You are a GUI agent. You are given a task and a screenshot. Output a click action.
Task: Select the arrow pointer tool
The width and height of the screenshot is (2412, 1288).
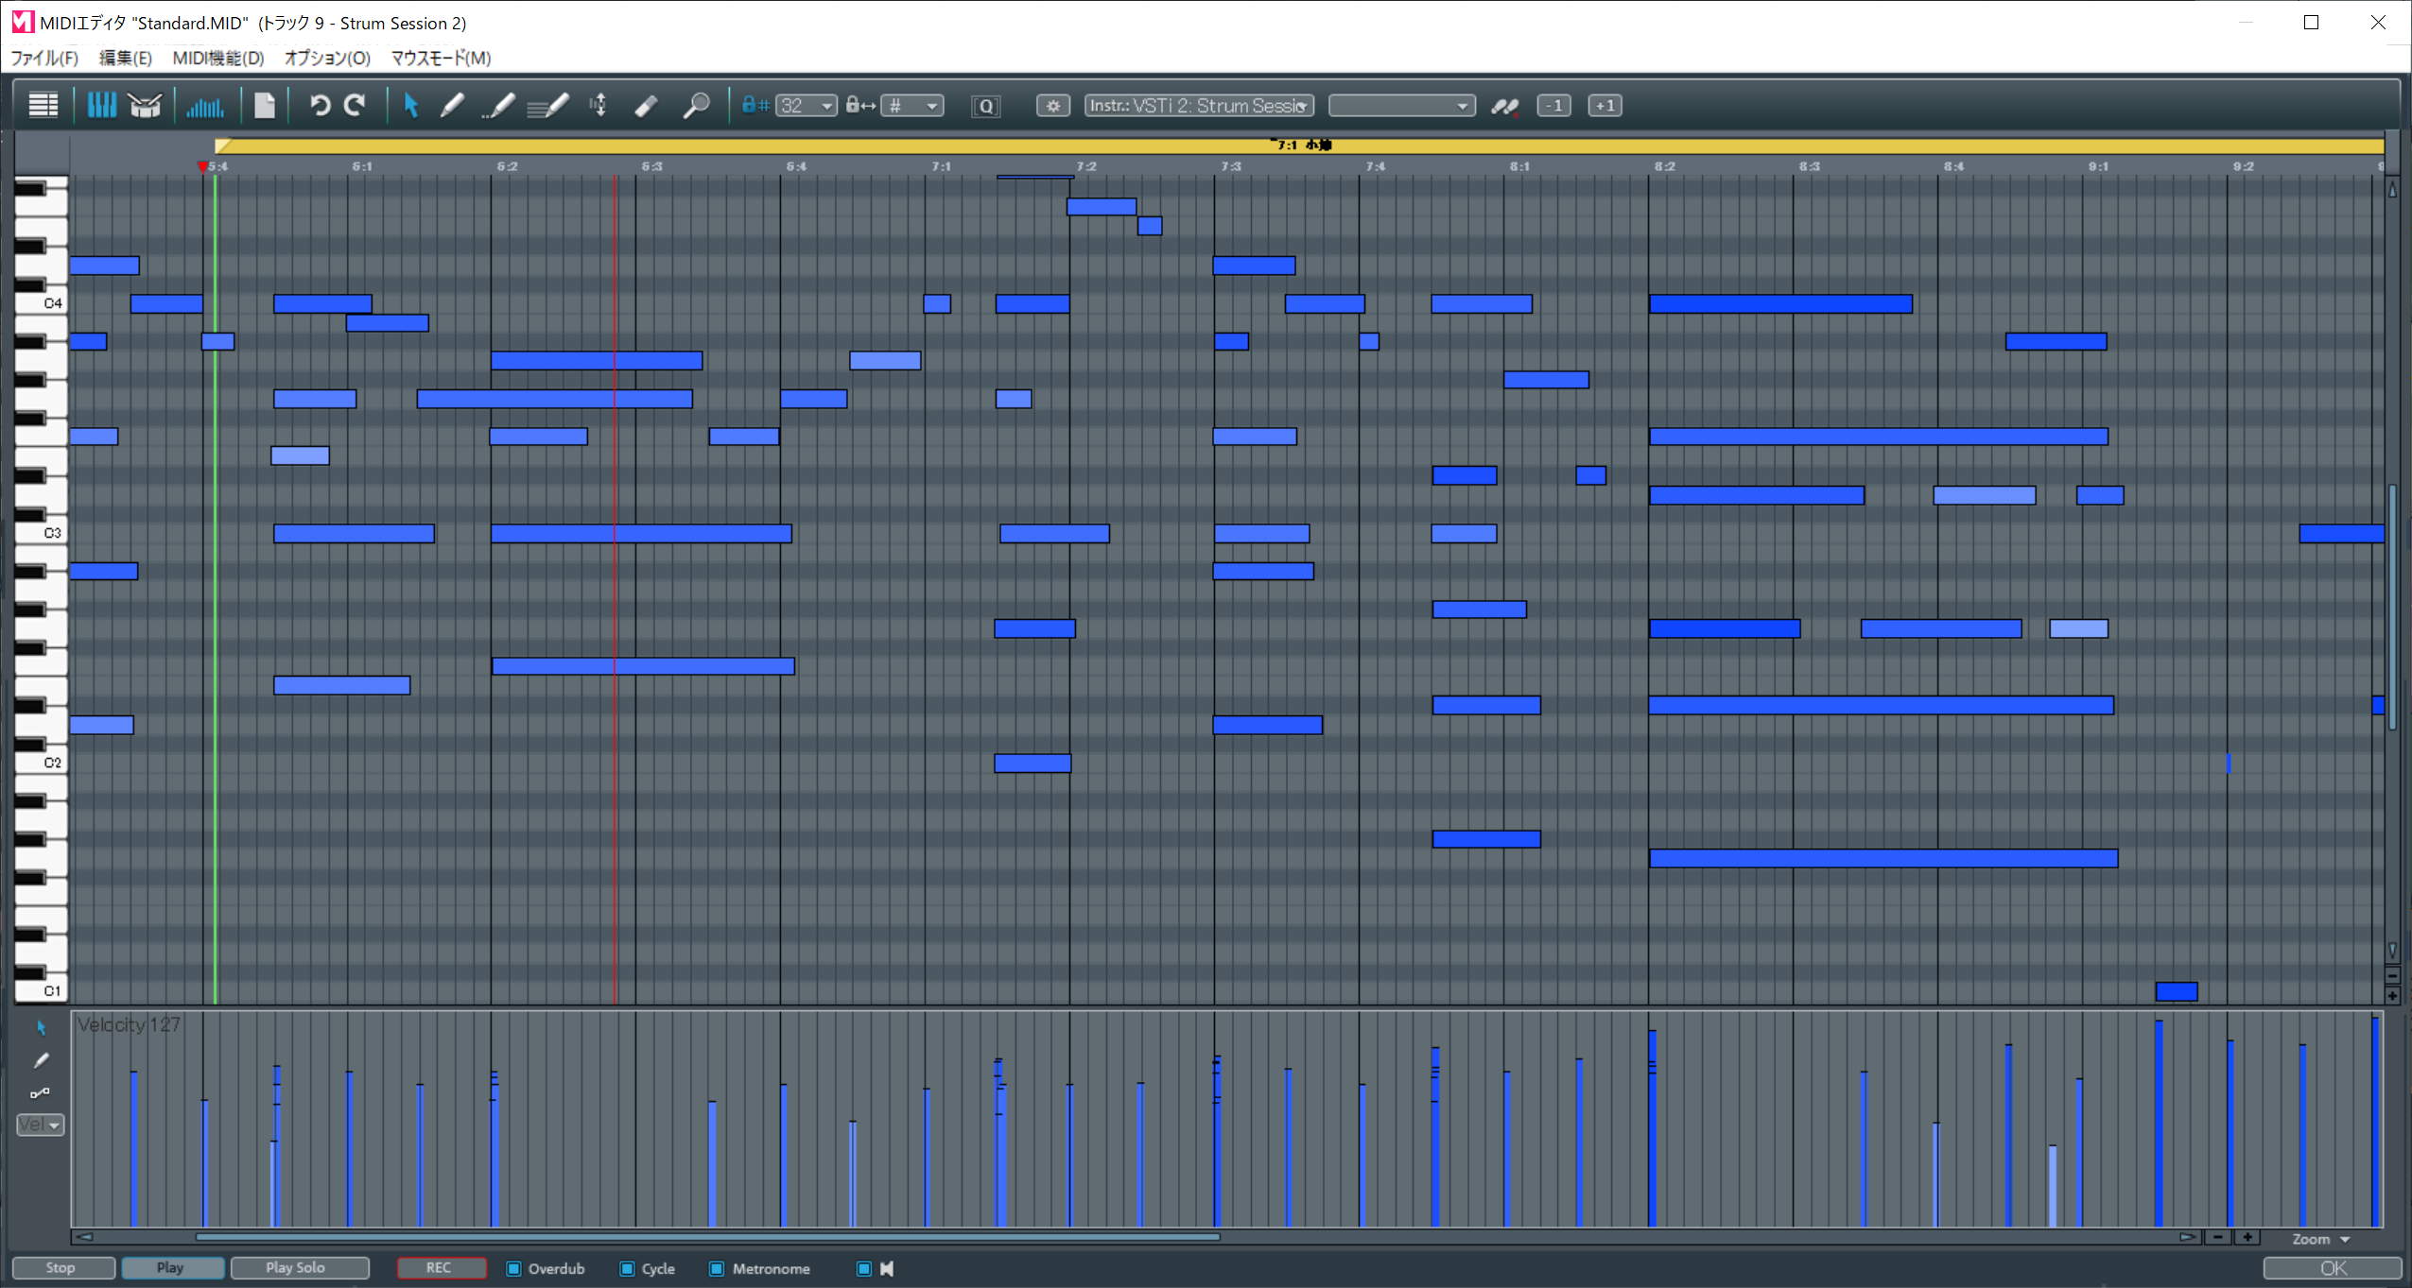point(410,105)
